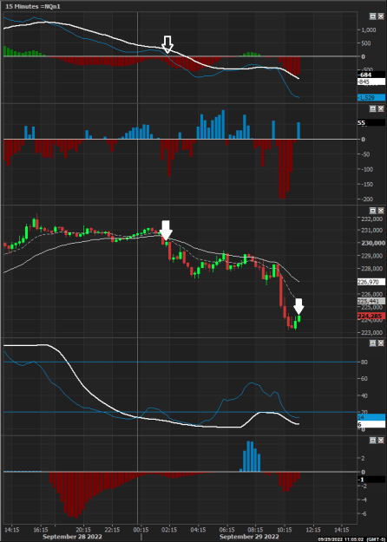Screen dimensions: 387x542
Task: Click the timestamp in bottom right corner
Action: [350, 539]
